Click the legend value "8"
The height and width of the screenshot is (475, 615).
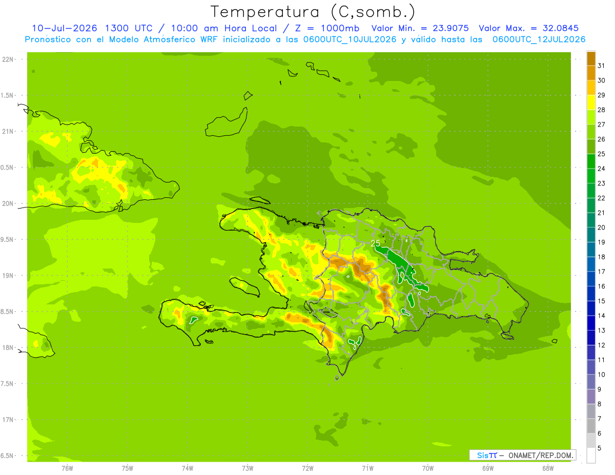coord(600,404)
